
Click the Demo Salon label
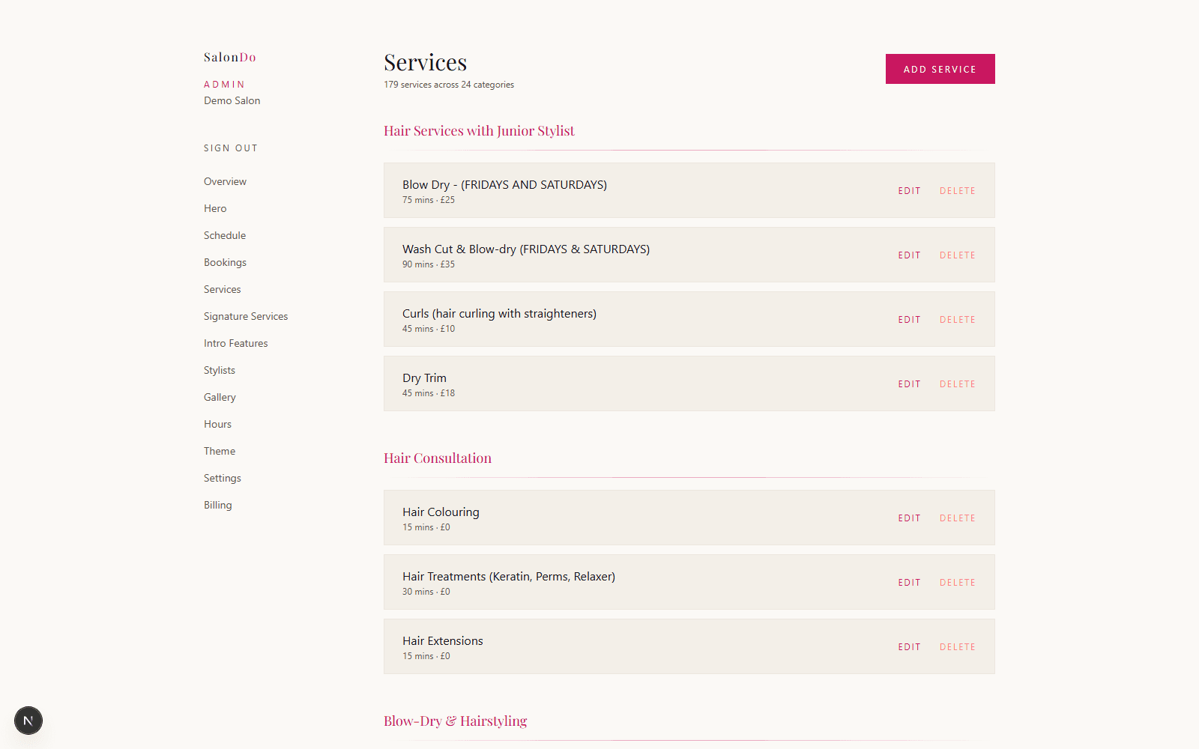point(232,100)
